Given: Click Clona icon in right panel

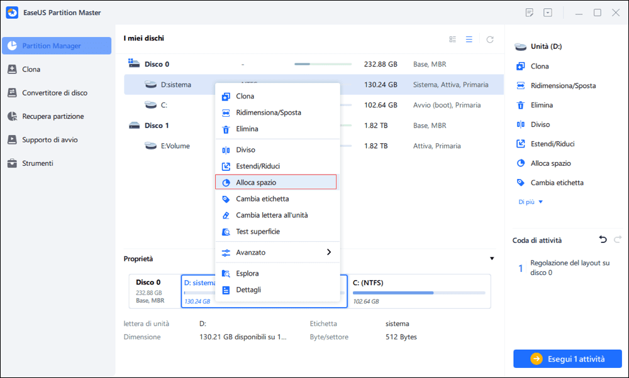Looking at the screenshot, I should click(521, 67).
